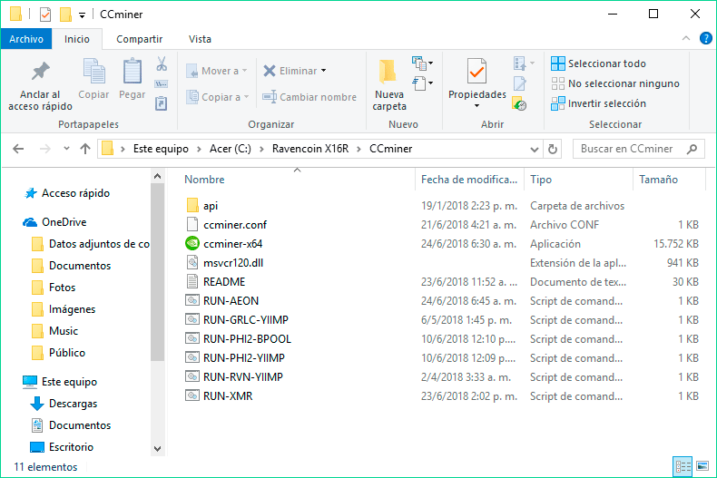Click the Descargas download arrow icon
717x478 pixels.
coord(37,404)
